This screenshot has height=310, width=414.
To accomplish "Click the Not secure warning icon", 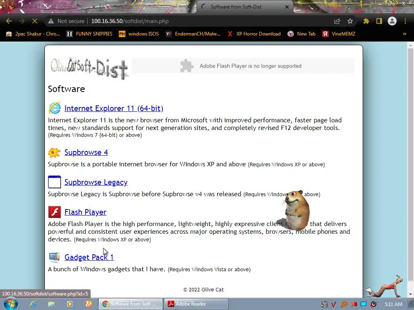I will (x=51, y=21).
